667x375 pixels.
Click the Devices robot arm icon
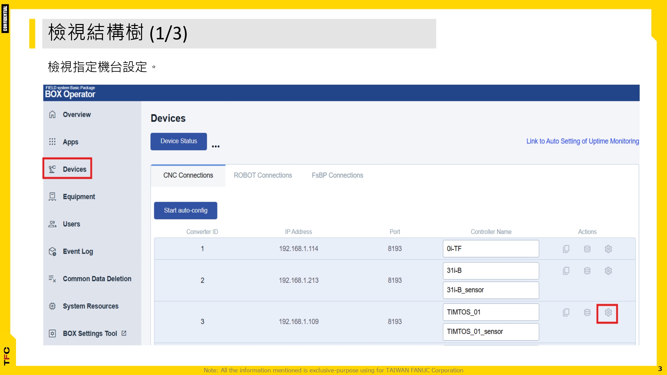(x=52, y=169)
